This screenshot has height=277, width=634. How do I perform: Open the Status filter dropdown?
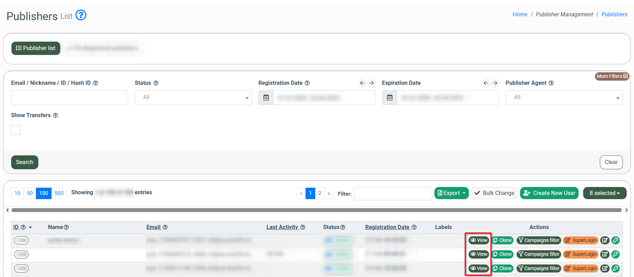[193, 98]
